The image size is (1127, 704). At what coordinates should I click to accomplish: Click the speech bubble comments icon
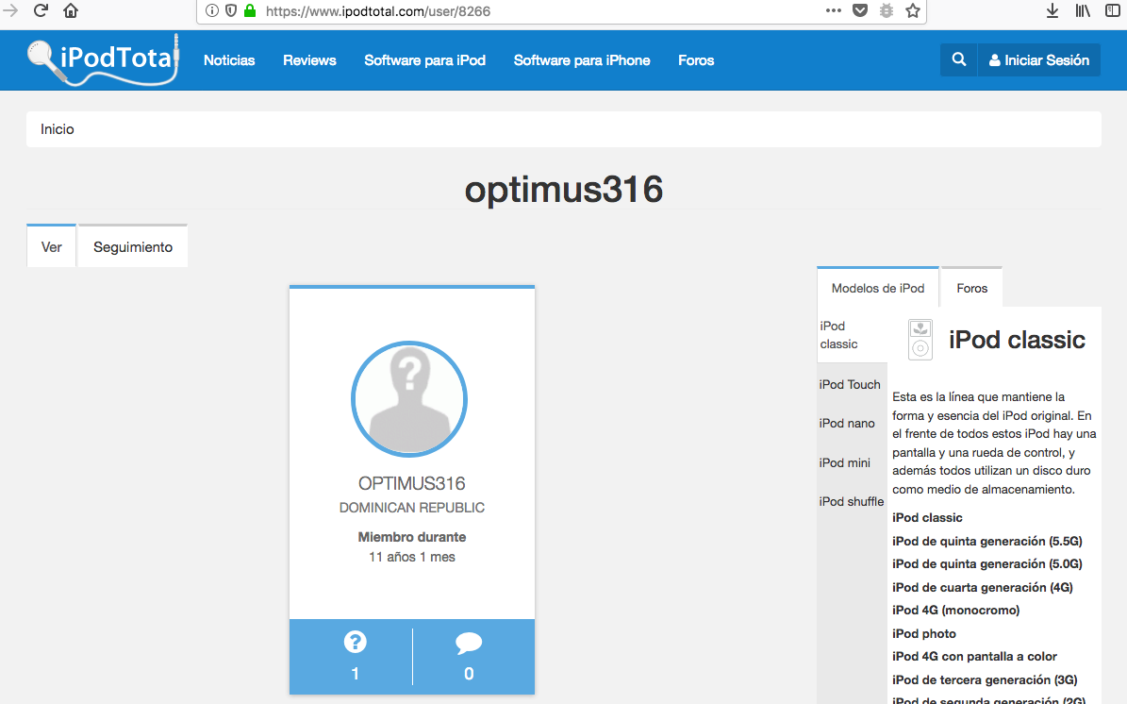469,643
